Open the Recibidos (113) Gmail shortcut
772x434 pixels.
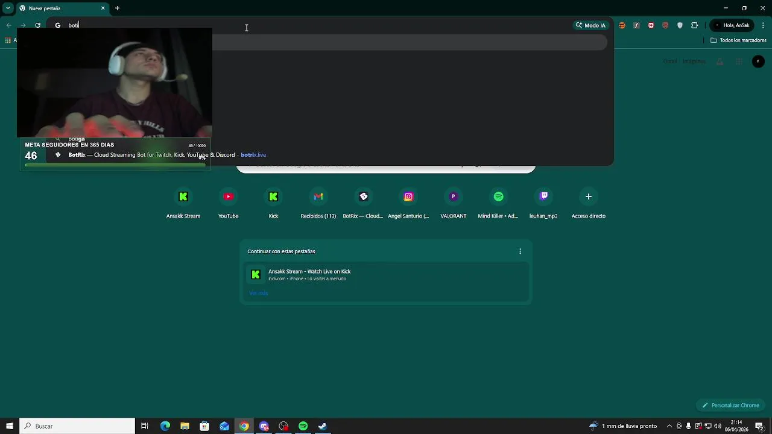pyautogui.click(x=318, y=204)
